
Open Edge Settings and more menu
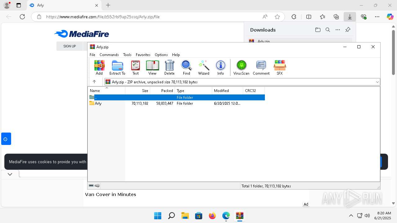pyautogui.click(x=377, y=17)
